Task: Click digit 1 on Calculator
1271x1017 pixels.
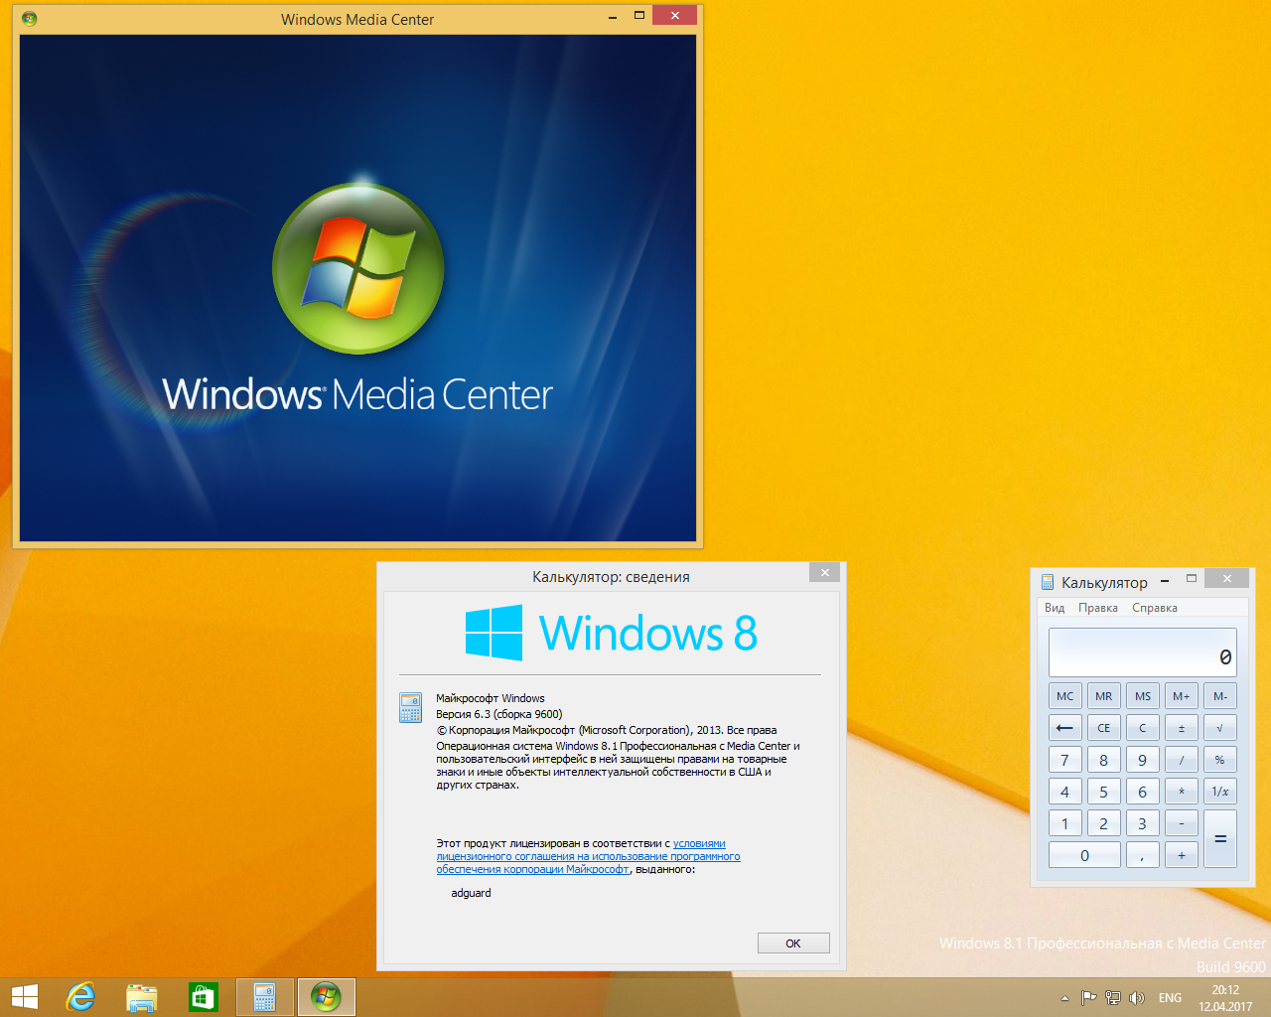Action: click(1065, 823)
